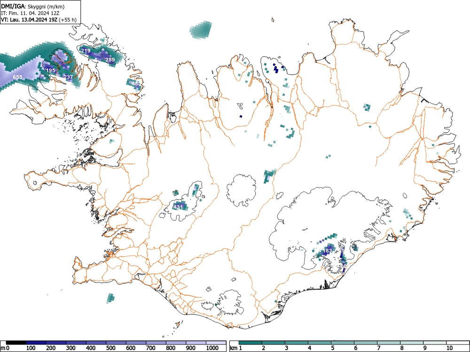Click the legend swatch between 500 and 600 m
Image resolution: width=470 pixels, height=352 pixels.
pyautogui.click(x=116, y=343)
